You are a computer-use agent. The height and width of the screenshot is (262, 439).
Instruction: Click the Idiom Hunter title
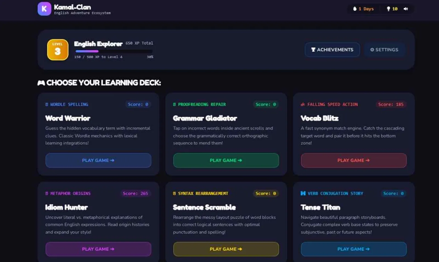[x=66, y=207]
